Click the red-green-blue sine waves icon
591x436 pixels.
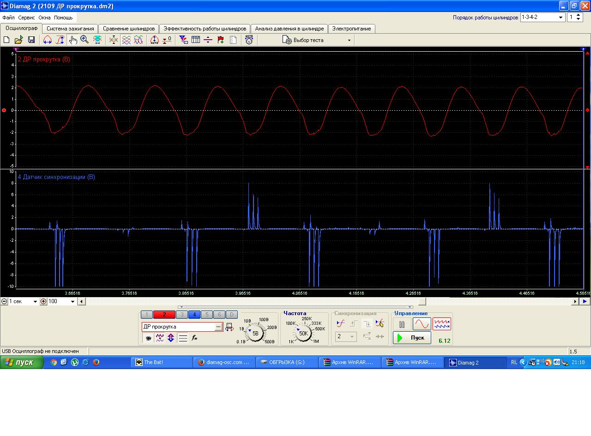click(x=139, y=40)
